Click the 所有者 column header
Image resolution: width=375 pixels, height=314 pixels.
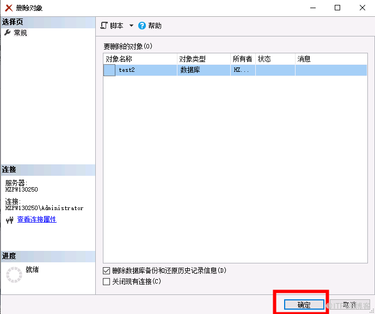pos(243,59)
